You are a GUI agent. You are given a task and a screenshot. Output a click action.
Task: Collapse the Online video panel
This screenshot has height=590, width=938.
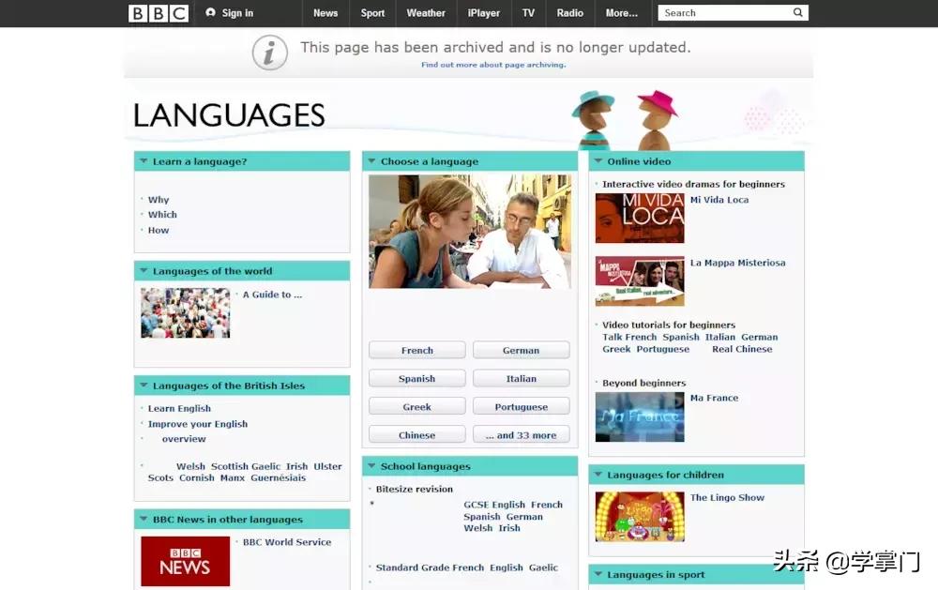pyautogui.click(x=598, y=161)
